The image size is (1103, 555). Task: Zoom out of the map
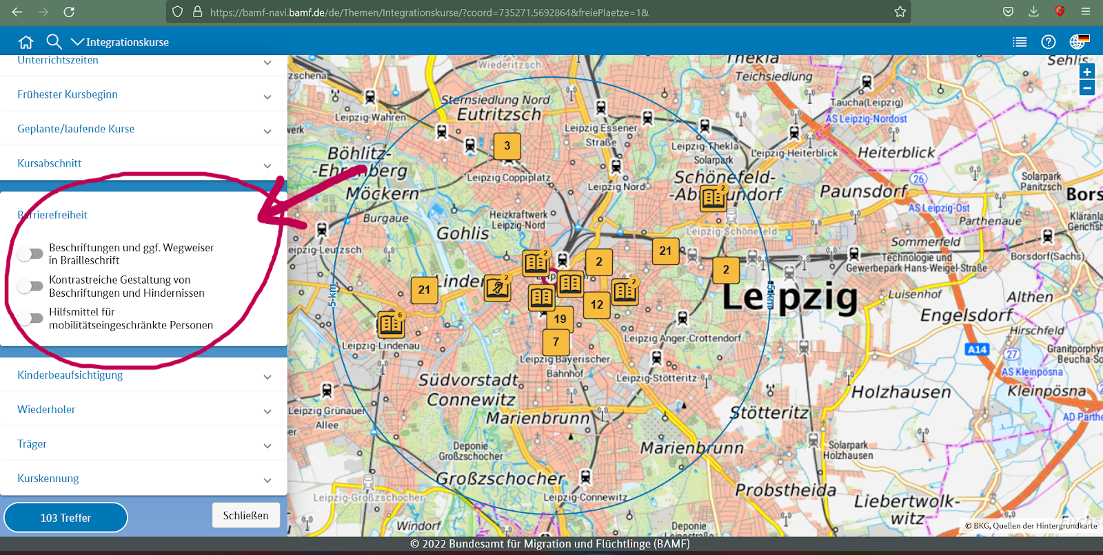[x=1087, y=88]
